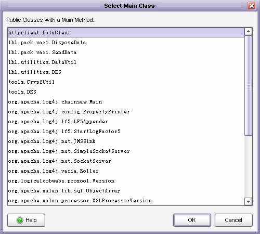Select log4j net.JMSSink class
Viewport: 260px width, 234px height.
(x=126, y=141)
